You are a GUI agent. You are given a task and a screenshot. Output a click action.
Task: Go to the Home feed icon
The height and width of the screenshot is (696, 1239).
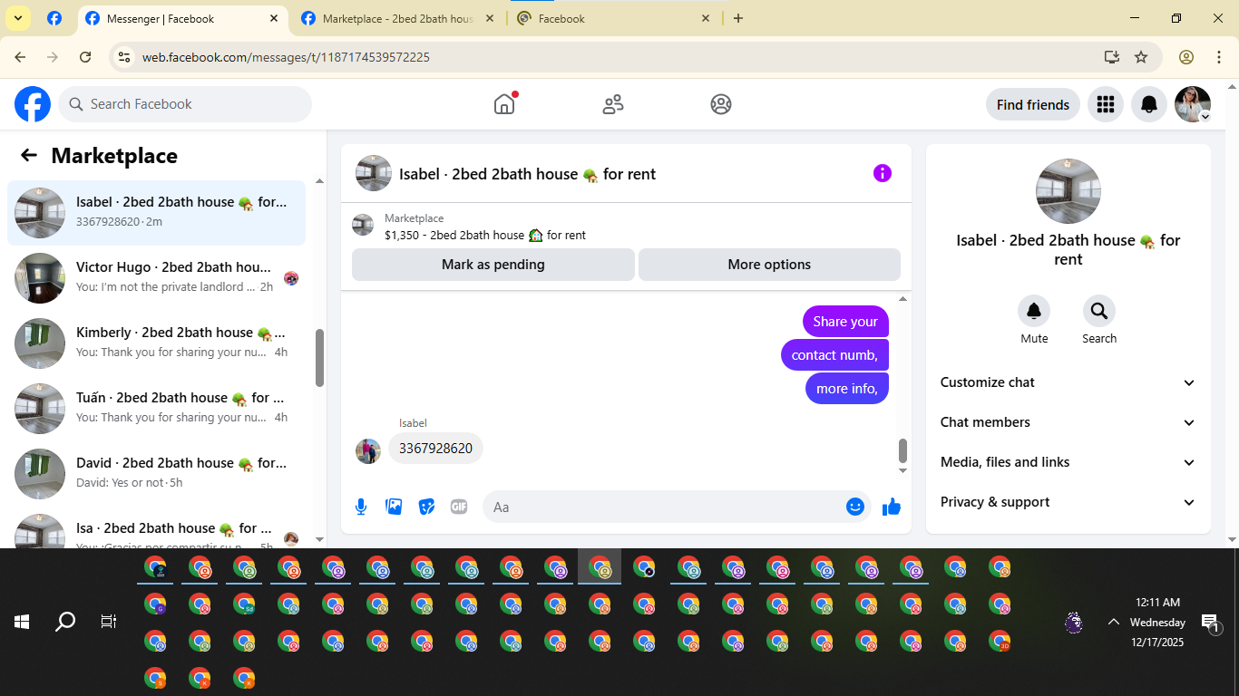pos(504,104)
